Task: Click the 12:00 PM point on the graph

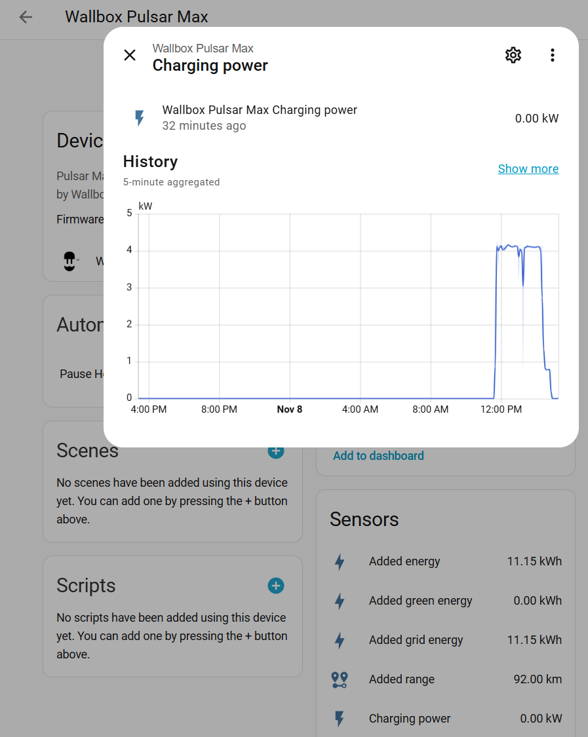Action: (x=501, y=398)
